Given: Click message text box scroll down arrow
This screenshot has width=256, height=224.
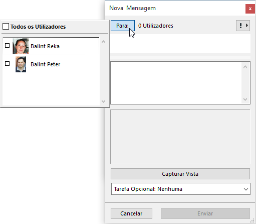Looking at the screenshot, I should [x=245, y=99].
